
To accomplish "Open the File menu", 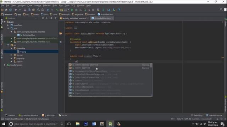I will tap(2, 6).
